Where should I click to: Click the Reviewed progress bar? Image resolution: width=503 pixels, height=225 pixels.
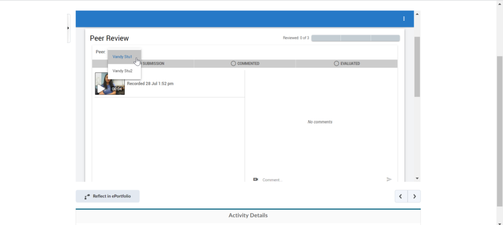pyautogui.click(x=355, y=38)
